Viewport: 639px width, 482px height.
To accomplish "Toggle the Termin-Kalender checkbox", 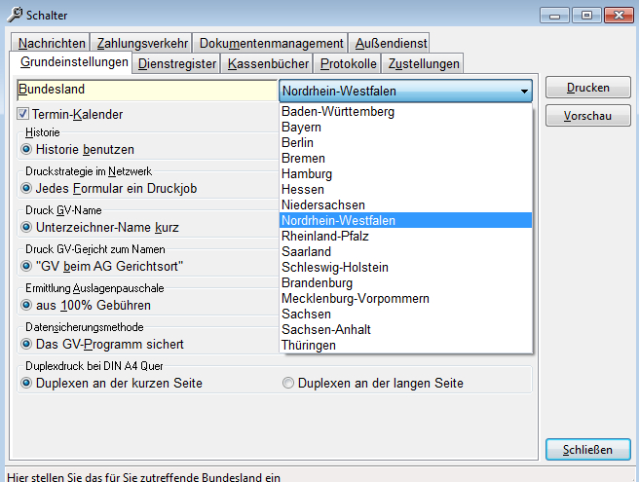I will [24, 115].
